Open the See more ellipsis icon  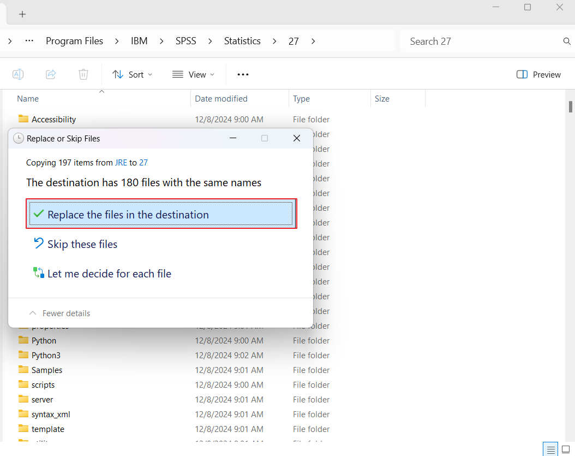click(x=243, y=74)
